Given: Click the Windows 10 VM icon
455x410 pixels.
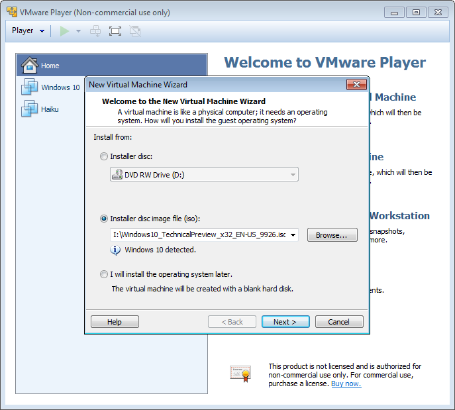Looking at the screenshot, I should pyautogui.click(x=29, y=87).
